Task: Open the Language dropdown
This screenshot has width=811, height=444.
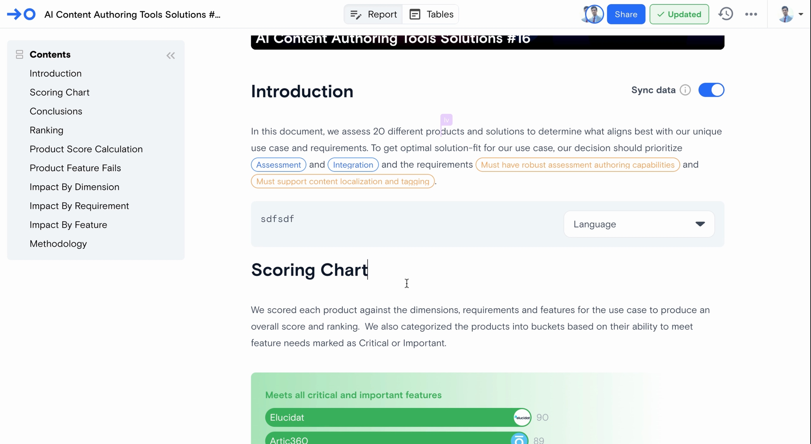Action: tap(639, 224)
